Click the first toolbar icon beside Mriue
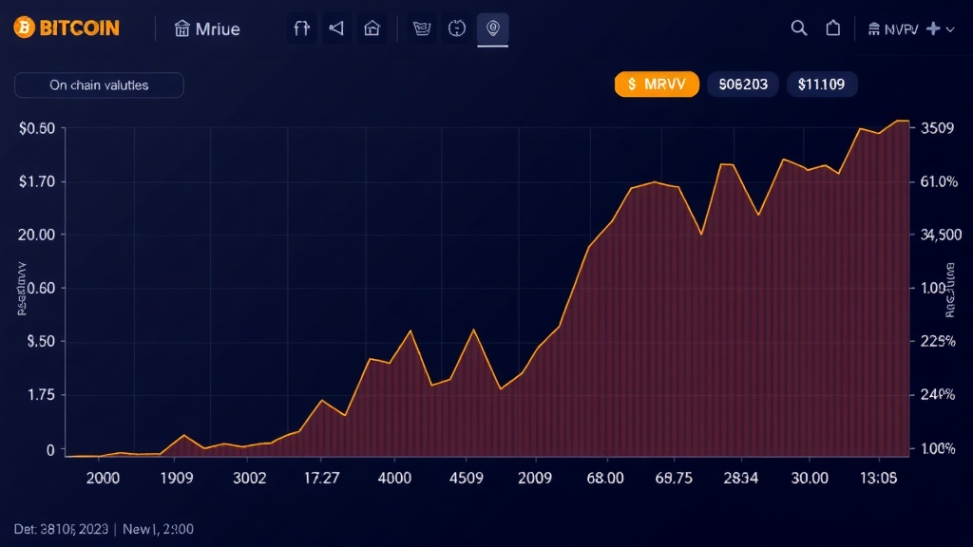The height and width of the screenshot is (547, 973). click(x=301, y=29)
